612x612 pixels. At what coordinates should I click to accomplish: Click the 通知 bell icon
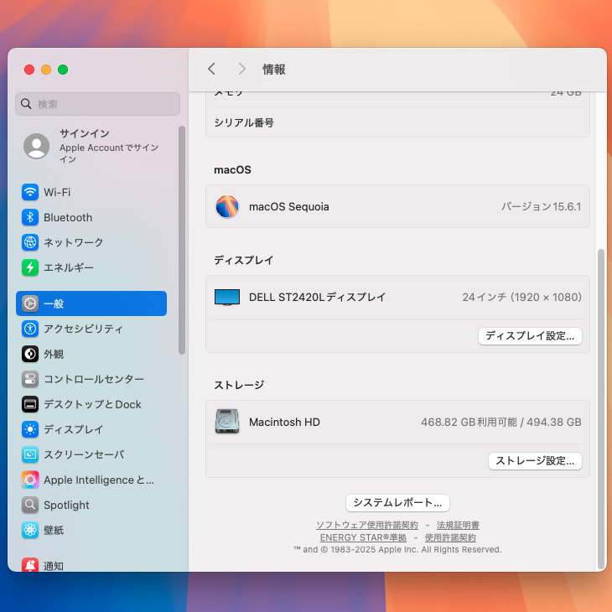point(30,564)
